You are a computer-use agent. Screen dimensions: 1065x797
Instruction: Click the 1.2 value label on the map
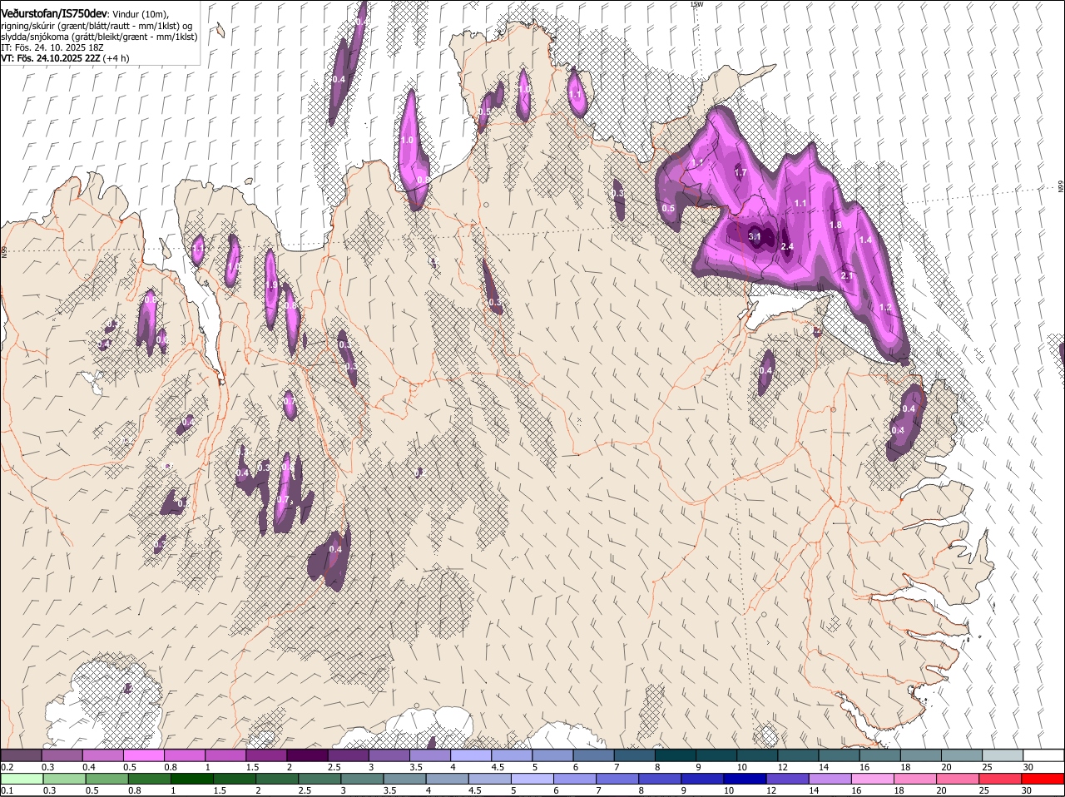(x=885, y=308)
